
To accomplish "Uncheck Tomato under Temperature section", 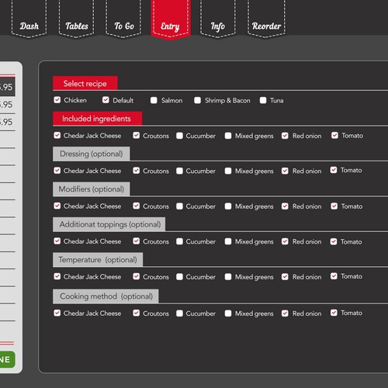I will coord(334,276).
